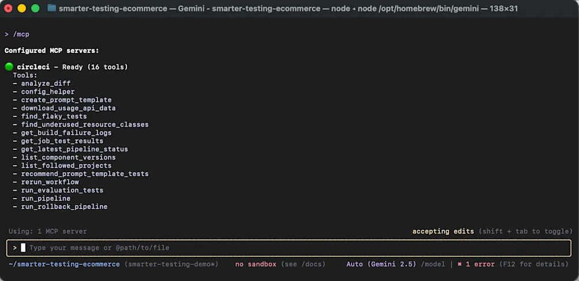Select the run_rollback_pipeline tool entry

tap(64, 207)
